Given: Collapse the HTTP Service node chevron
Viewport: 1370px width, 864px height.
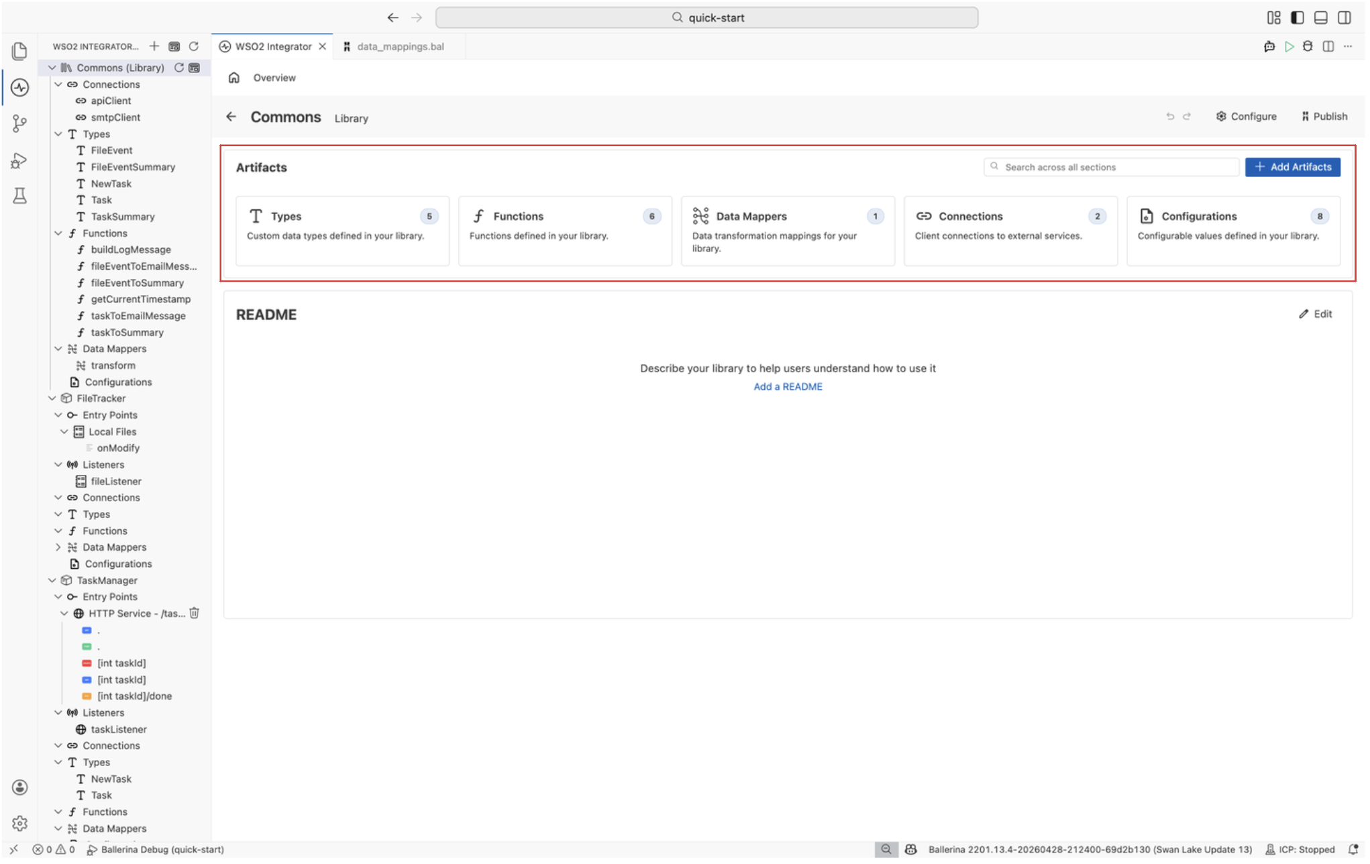Looking at the screenshot, I should tap(64, 613).
